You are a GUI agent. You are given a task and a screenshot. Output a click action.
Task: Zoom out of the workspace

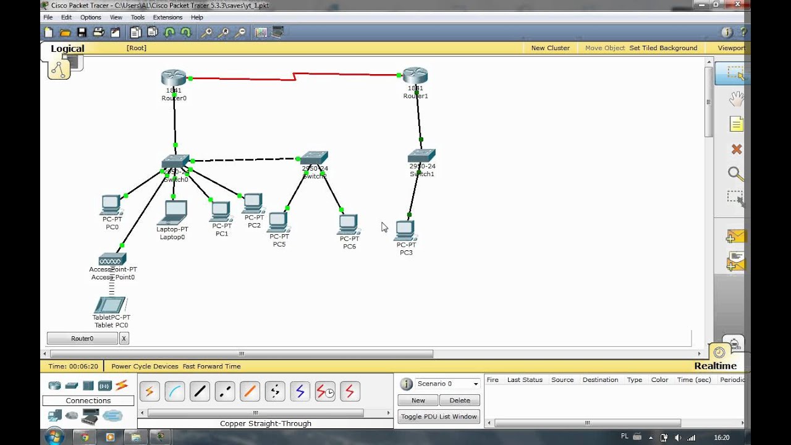(x=240, y=32)
